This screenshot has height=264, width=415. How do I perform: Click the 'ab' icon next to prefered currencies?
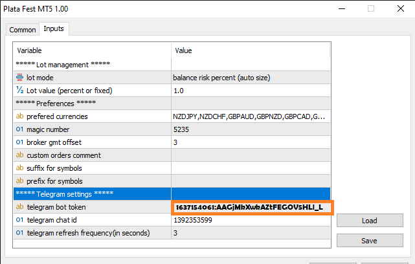coord(20,116)
